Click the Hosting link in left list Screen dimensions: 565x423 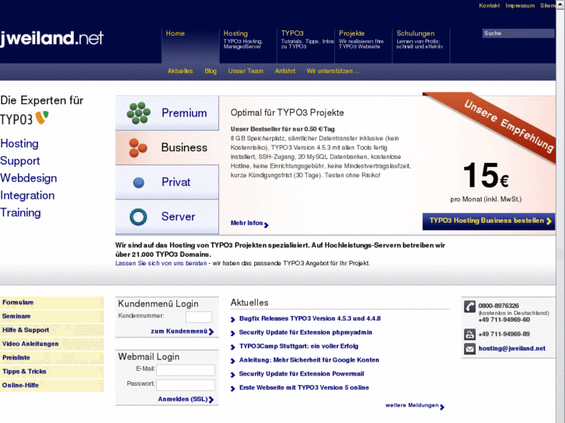point(19,144)
